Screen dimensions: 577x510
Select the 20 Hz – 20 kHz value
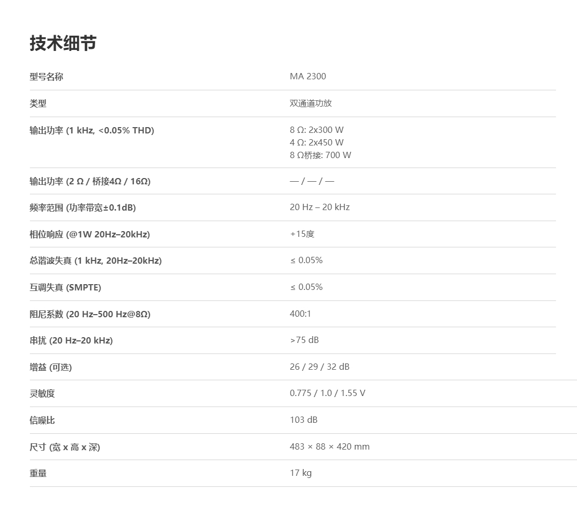tap(319, 207)
